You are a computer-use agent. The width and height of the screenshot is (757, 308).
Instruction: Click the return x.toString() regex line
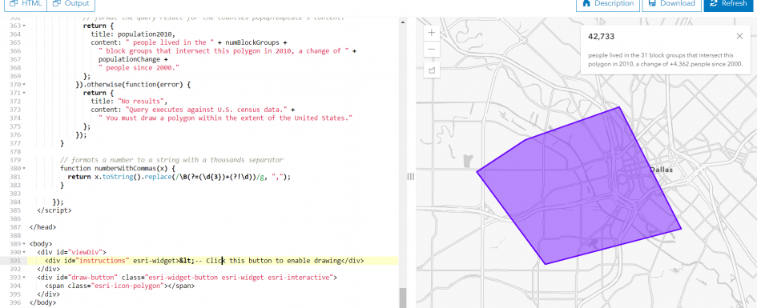(179, 177)
